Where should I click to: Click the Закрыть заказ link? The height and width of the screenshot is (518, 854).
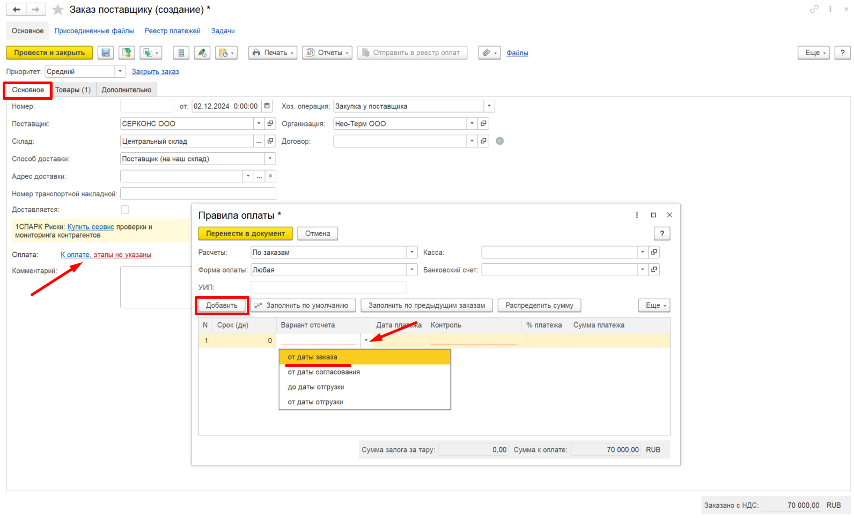[156, 71]
